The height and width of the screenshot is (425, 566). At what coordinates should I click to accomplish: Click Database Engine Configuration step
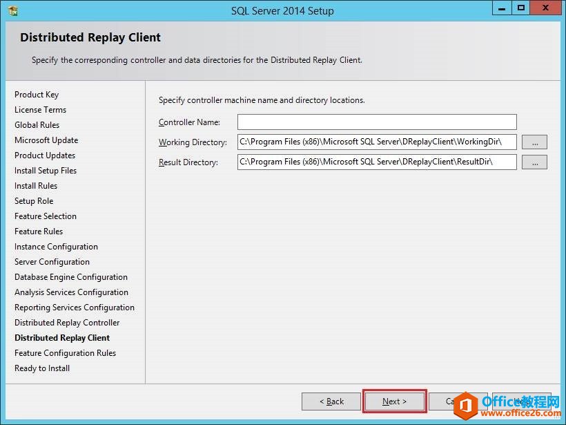point(71,277)
